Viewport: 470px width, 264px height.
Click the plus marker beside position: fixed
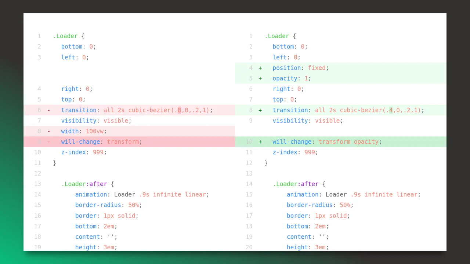tap(260, 68)
